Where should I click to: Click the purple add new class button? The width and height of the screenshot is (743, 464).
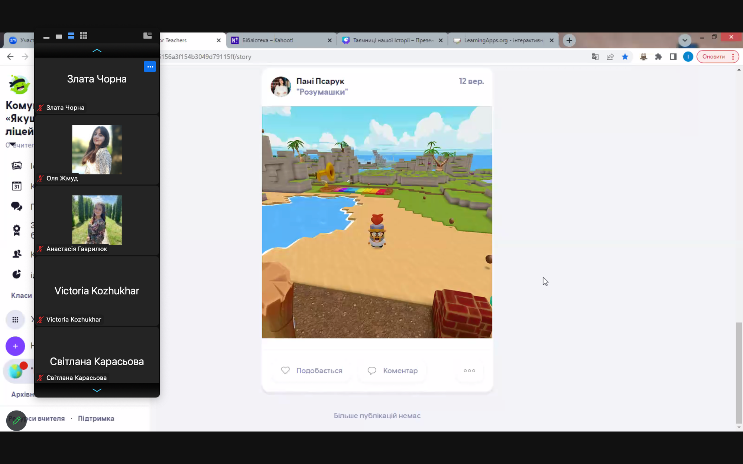click(x=15, y=346)
